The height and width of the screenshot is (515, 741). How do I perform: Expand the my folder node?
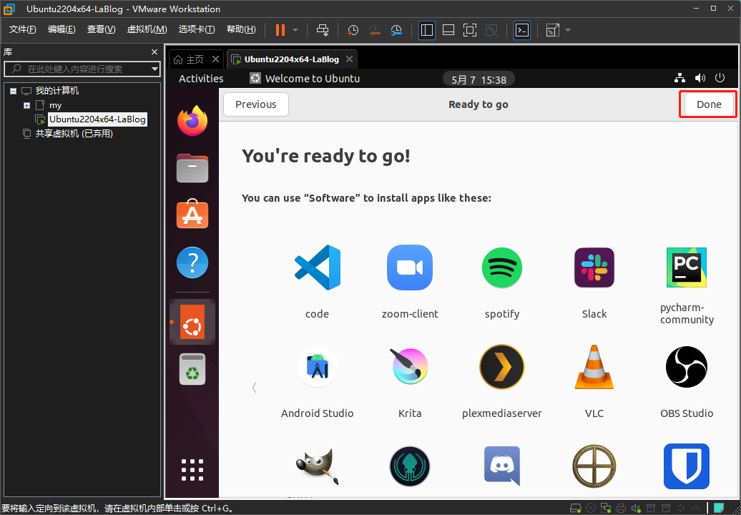(x=27, y=105)
